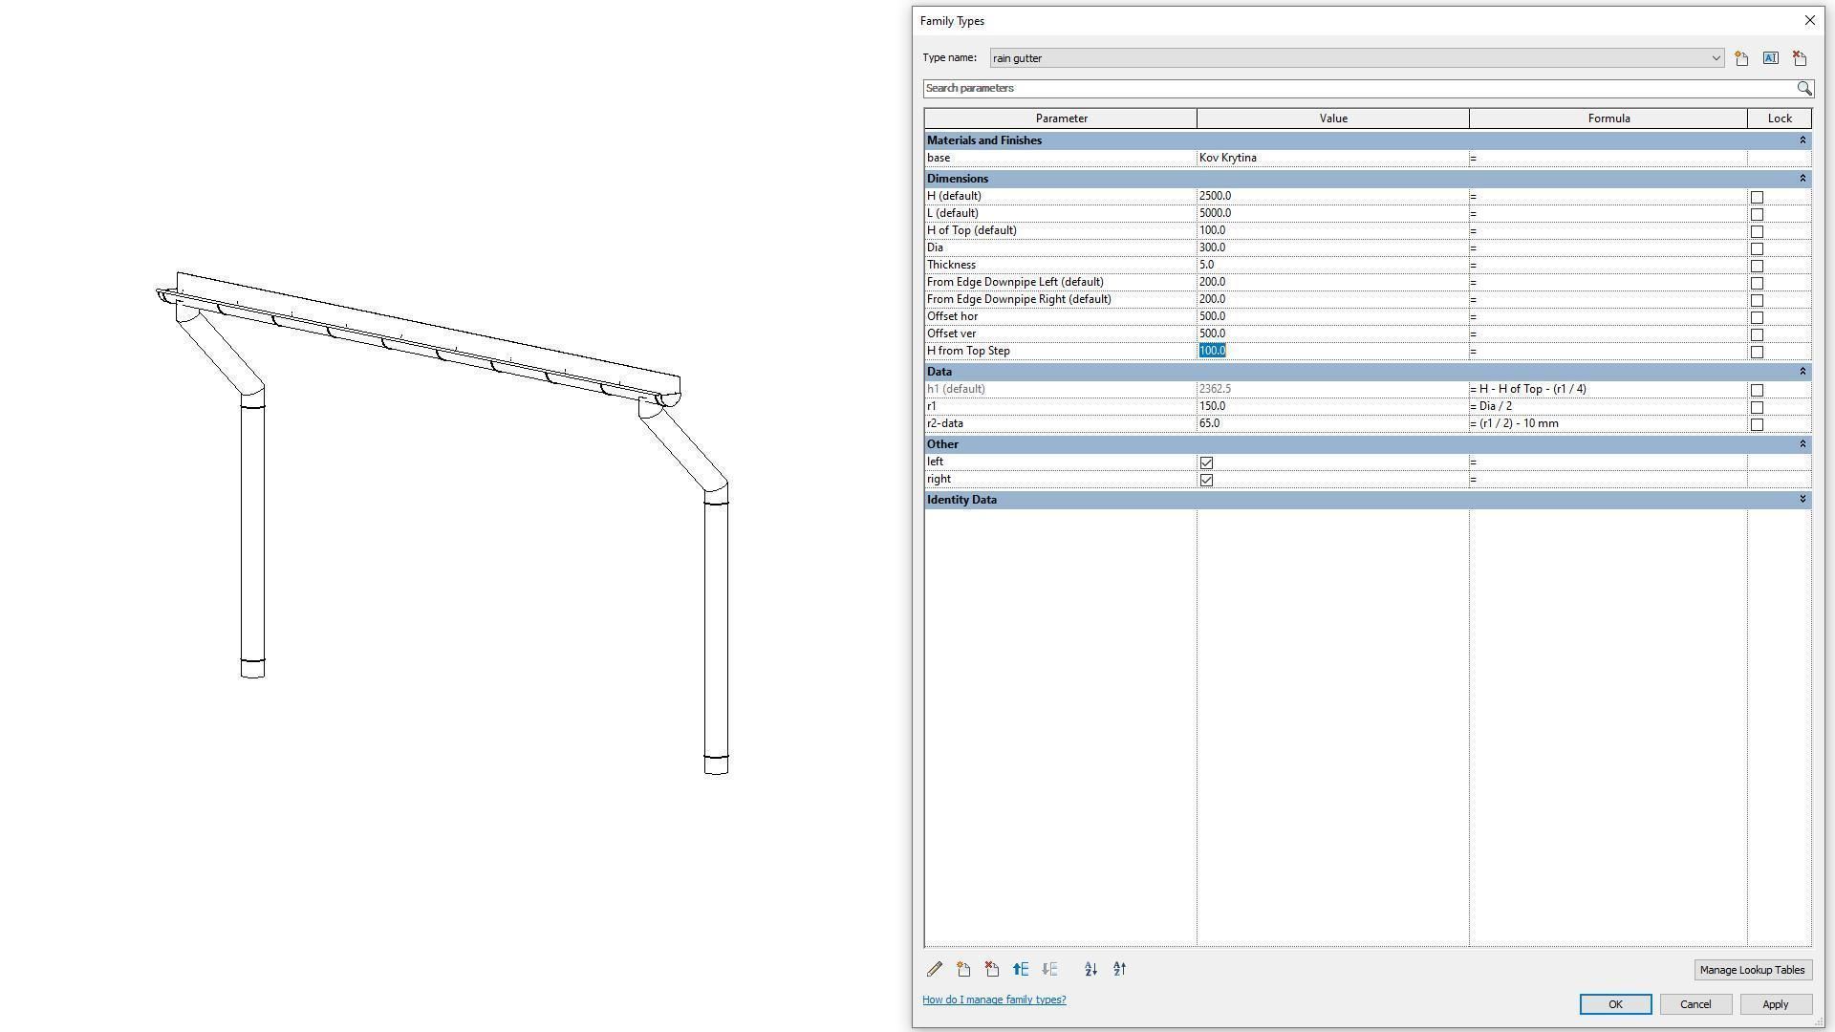
Task: Uncheck the 'right' parameter checkbox
Action: click(x=1206, y=480)
